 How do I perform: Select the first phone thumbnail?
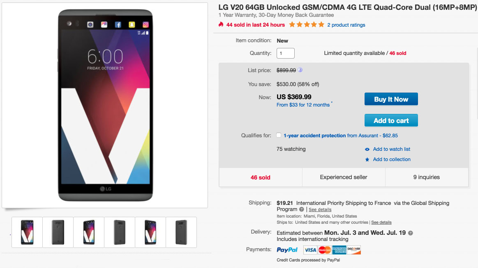click(x=27, y=232)
